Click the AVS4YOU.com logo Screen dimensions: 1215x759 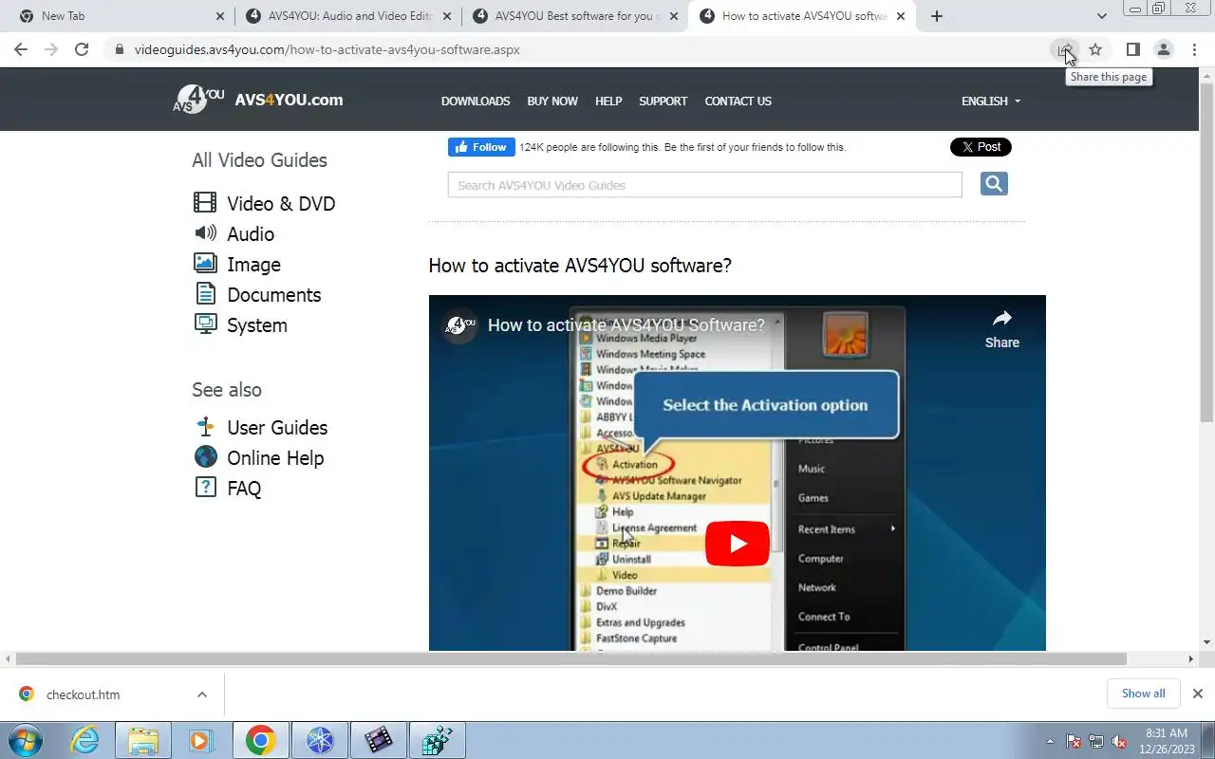[258, 100]
